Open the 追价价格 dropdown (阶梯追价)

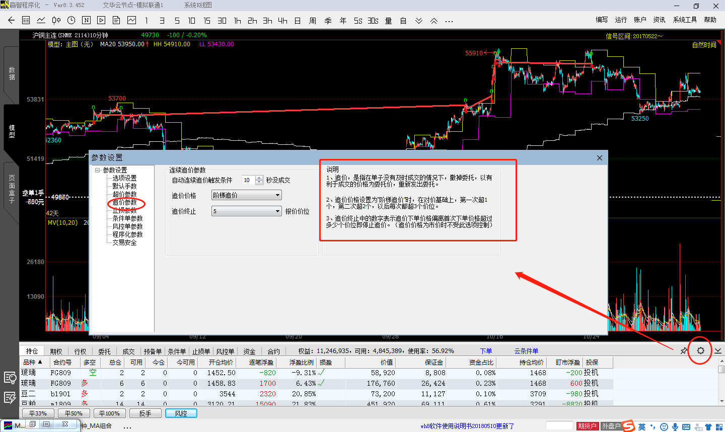click(246, 195)
